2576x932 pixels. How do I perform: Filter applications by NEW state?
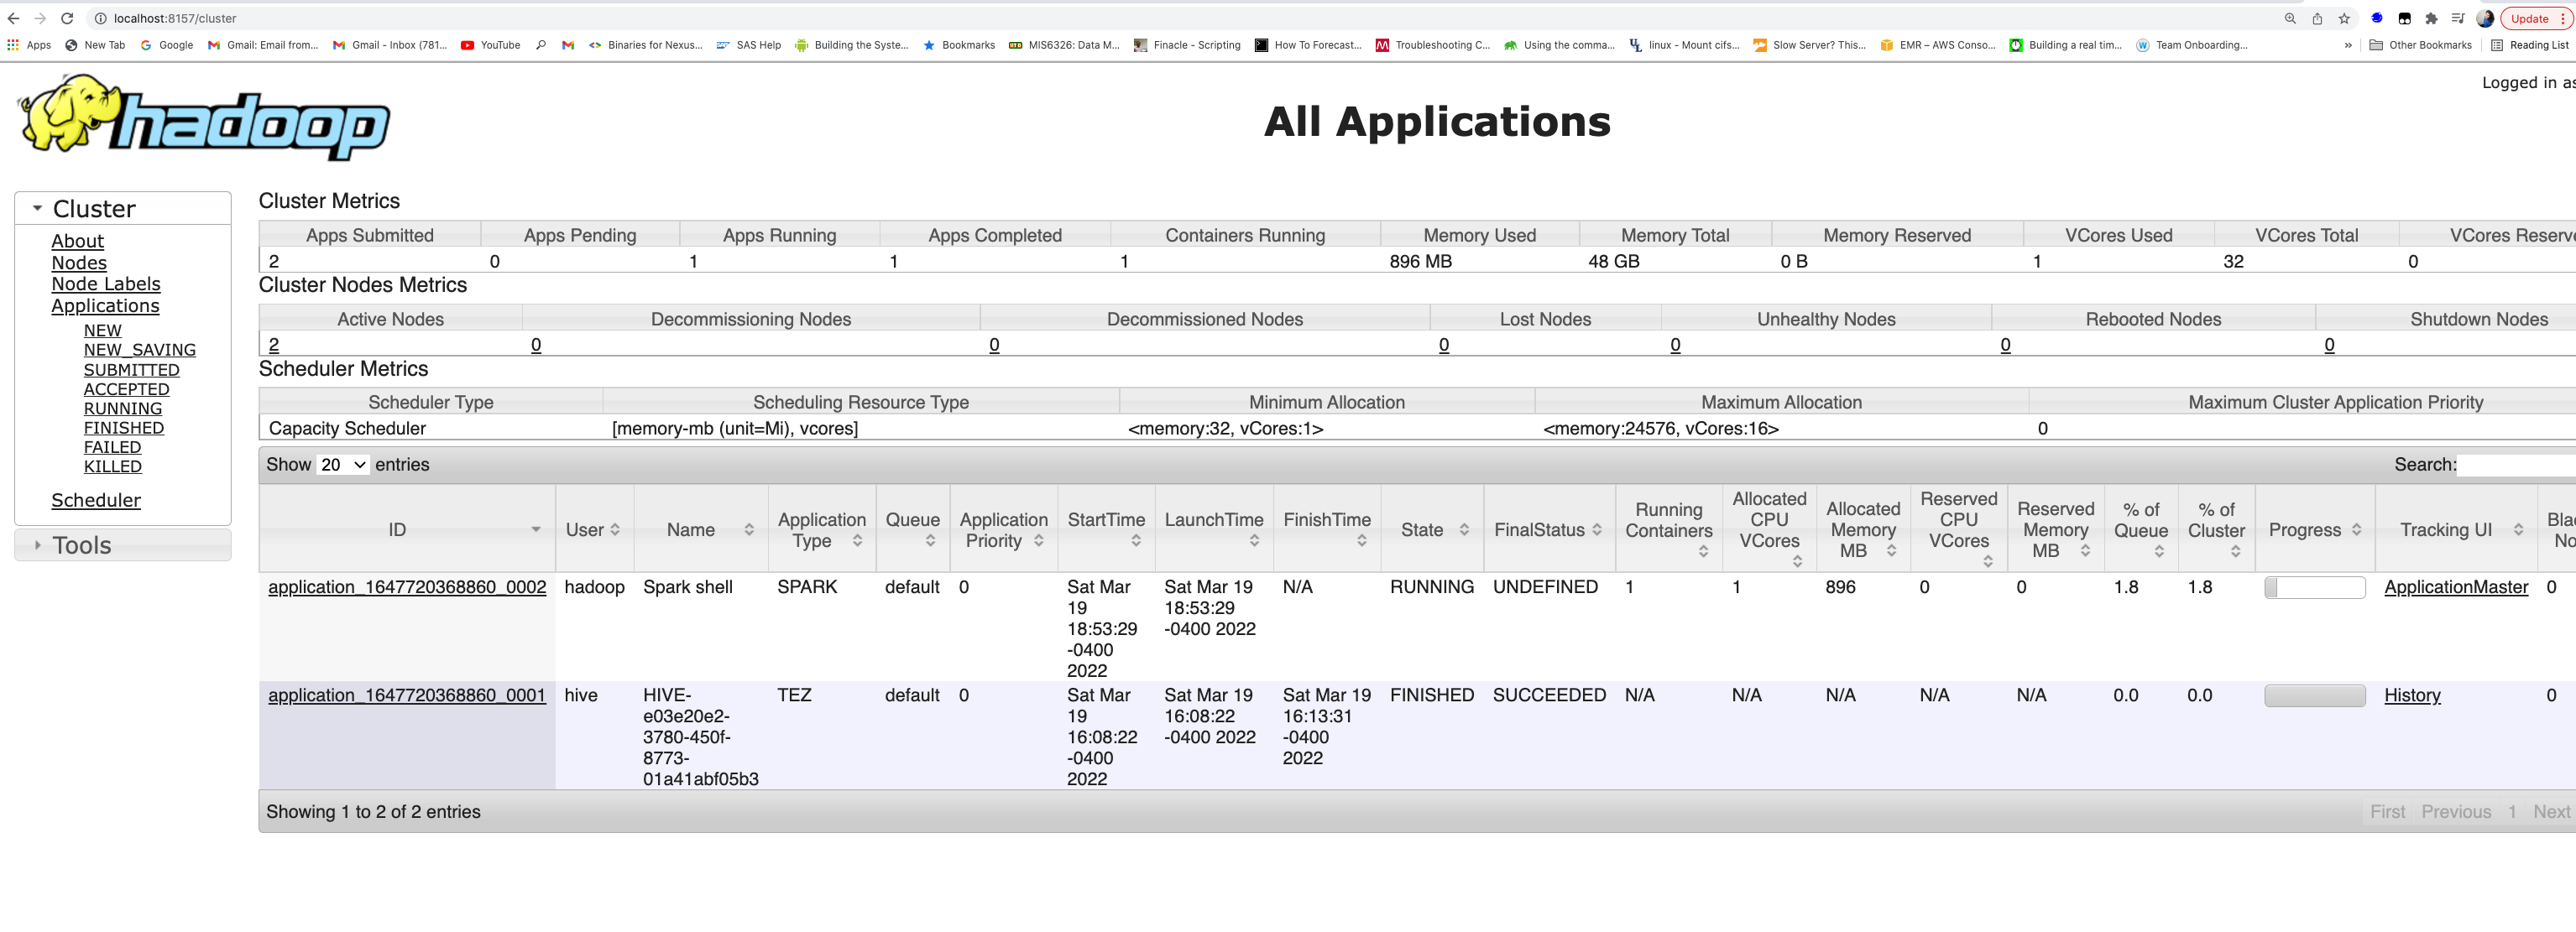(103, 331)
